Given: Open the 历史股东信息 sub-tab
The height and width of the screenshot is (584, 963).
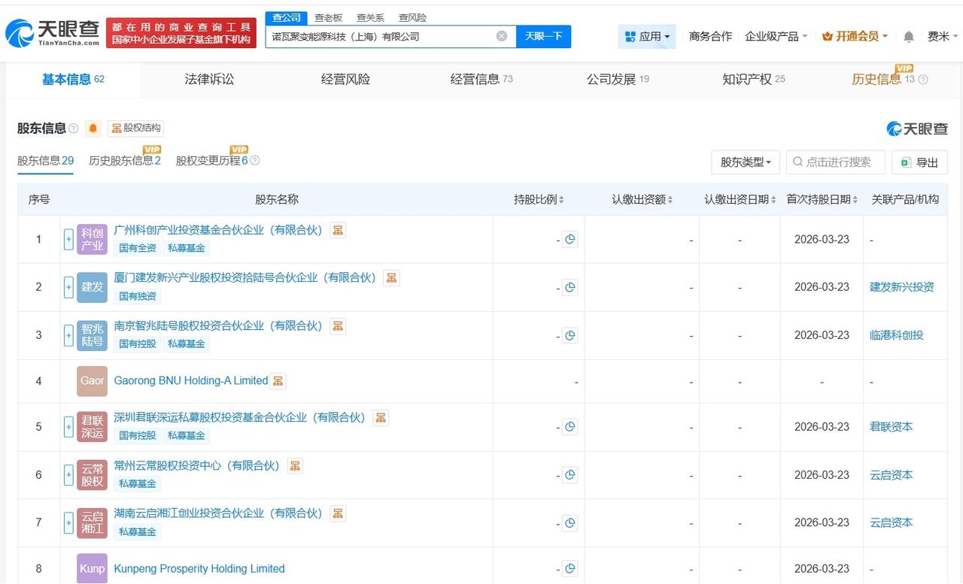Looking at the screenshot, I should (x=125, y=161).
